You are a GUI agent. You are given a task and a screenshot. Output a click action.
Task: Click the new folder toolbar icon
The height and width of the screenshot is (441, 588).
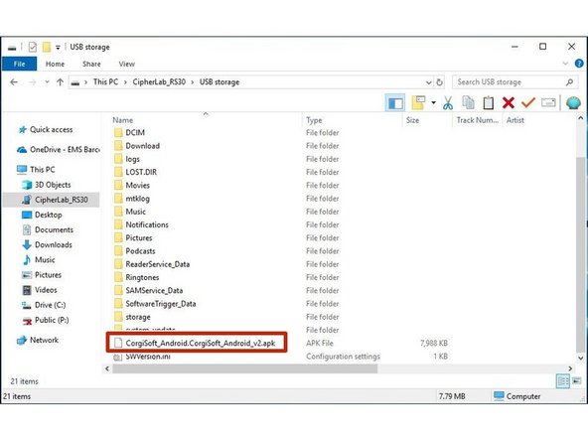pyautogui.click(x=418, y=102)
